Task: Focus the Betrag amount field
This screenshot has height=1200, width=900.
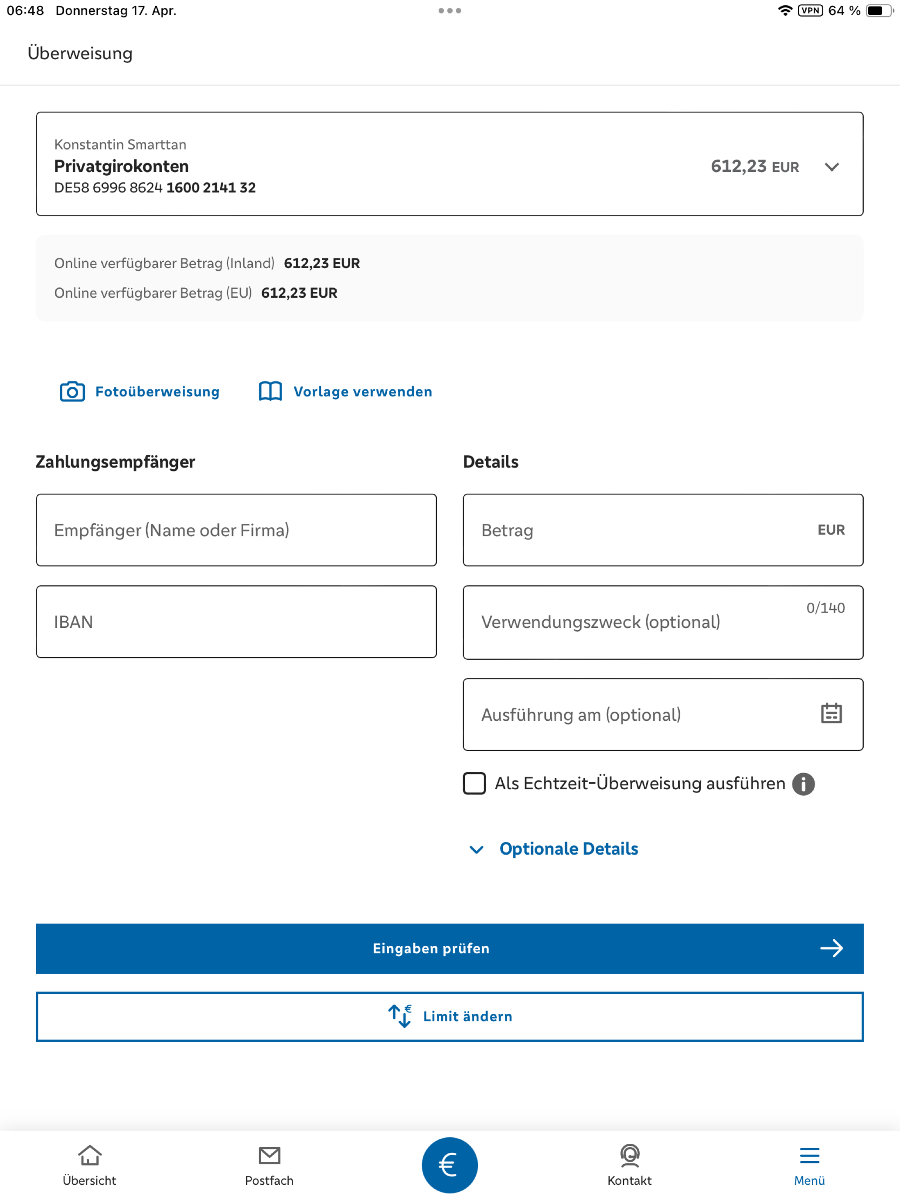Action: 663,530
